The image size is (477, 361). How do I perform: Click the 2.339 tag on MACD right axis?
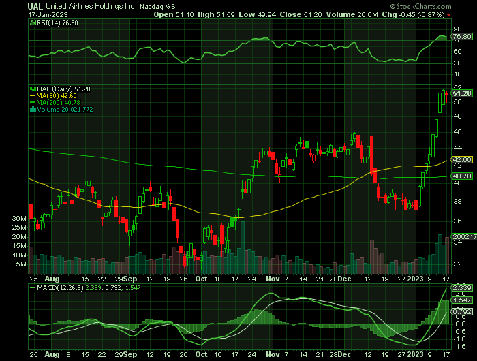pos(462,287)
